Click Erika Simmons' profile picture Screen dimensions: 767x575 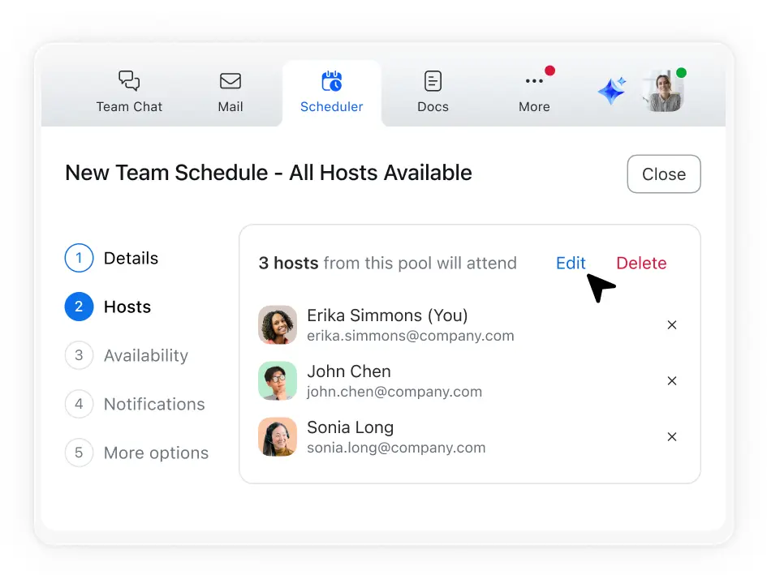point(278,325)
